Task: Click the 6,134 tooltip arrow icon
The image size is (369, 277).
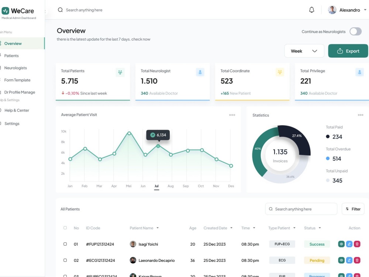Action: [x=153, y=135]
